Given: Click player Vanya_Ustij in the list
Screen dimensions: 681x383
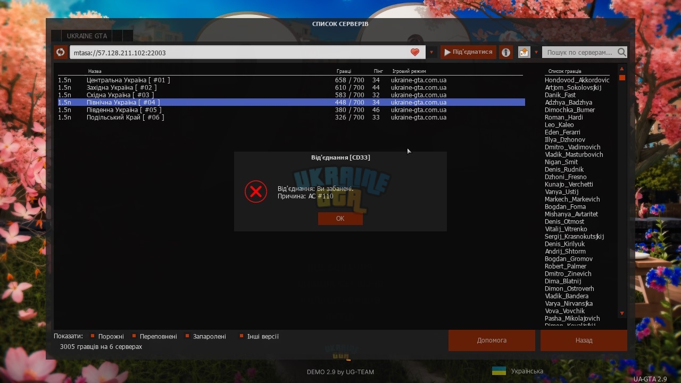Looking at the screenshot, I should pos(562,192).
